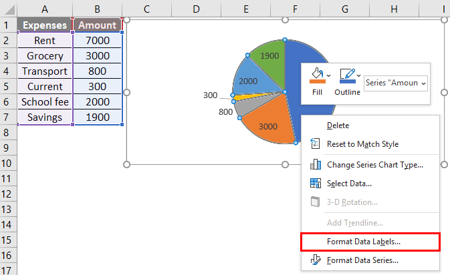
Task: Click the Reset to Match Style icon
Action: 316,144
